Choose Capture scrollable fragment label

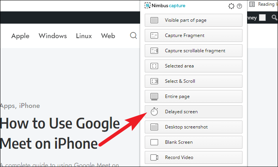pos(195,51)
